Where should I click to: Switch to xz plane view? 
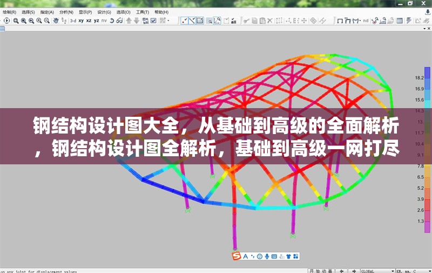coord(89,21)
